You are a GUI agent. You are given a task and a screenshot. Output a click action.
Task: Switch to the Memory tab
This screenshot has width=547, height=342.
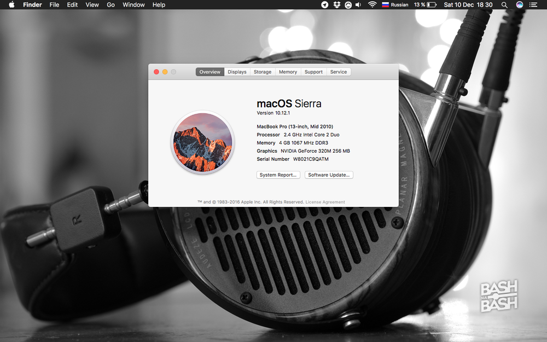(x=288, y=72)
